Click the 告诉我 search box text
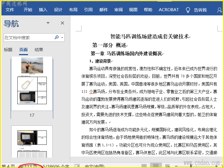Screen dimensions: 224x168 pos(200,10)
